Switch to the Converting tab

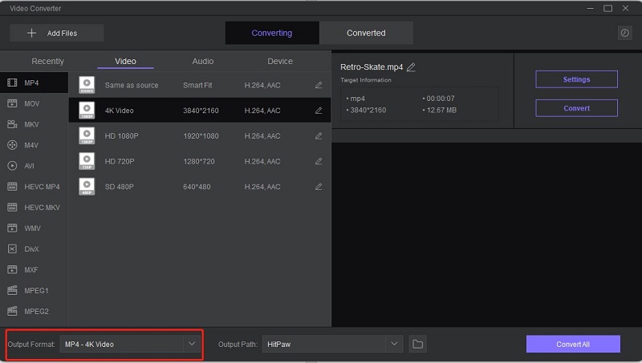pos(272,33)
